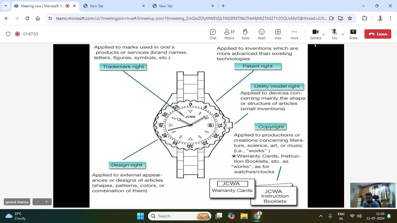Image resolution: width=397 pixels, height=223 pixels.
Task: Open the Chrome three-dot menu
Action: click(390, 19)
